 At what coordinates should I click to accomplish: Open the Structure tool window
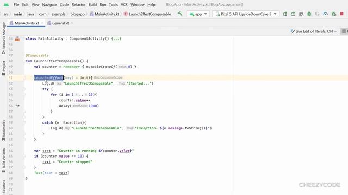pos(4,187)
